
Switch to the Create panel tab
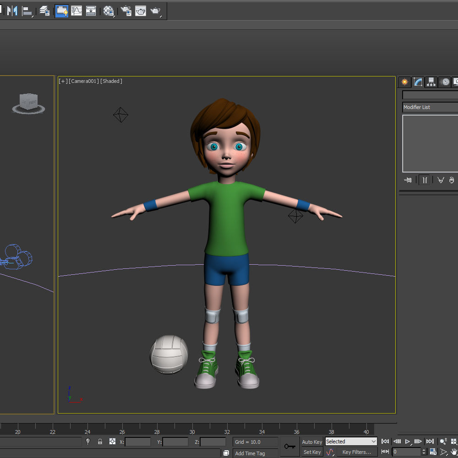[404, 82]
